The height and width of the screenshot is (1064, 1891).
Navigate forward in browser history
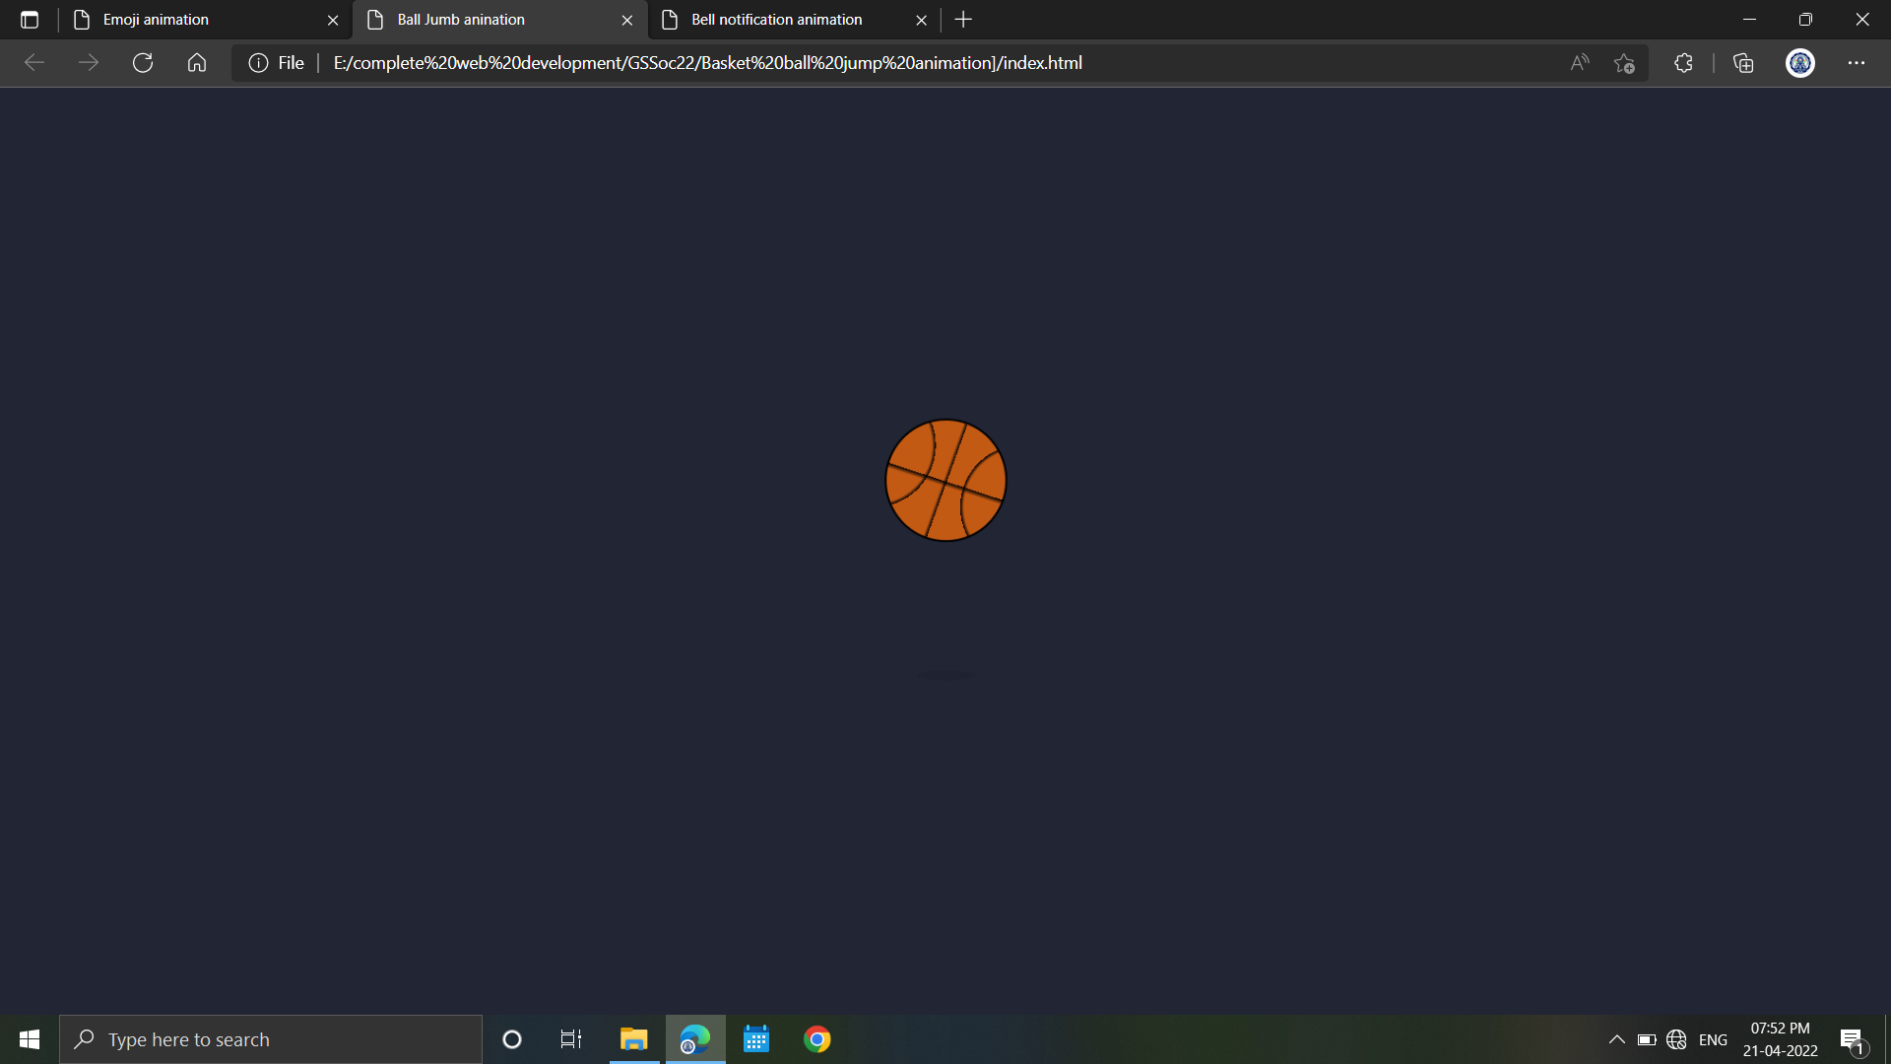point(89,62)
